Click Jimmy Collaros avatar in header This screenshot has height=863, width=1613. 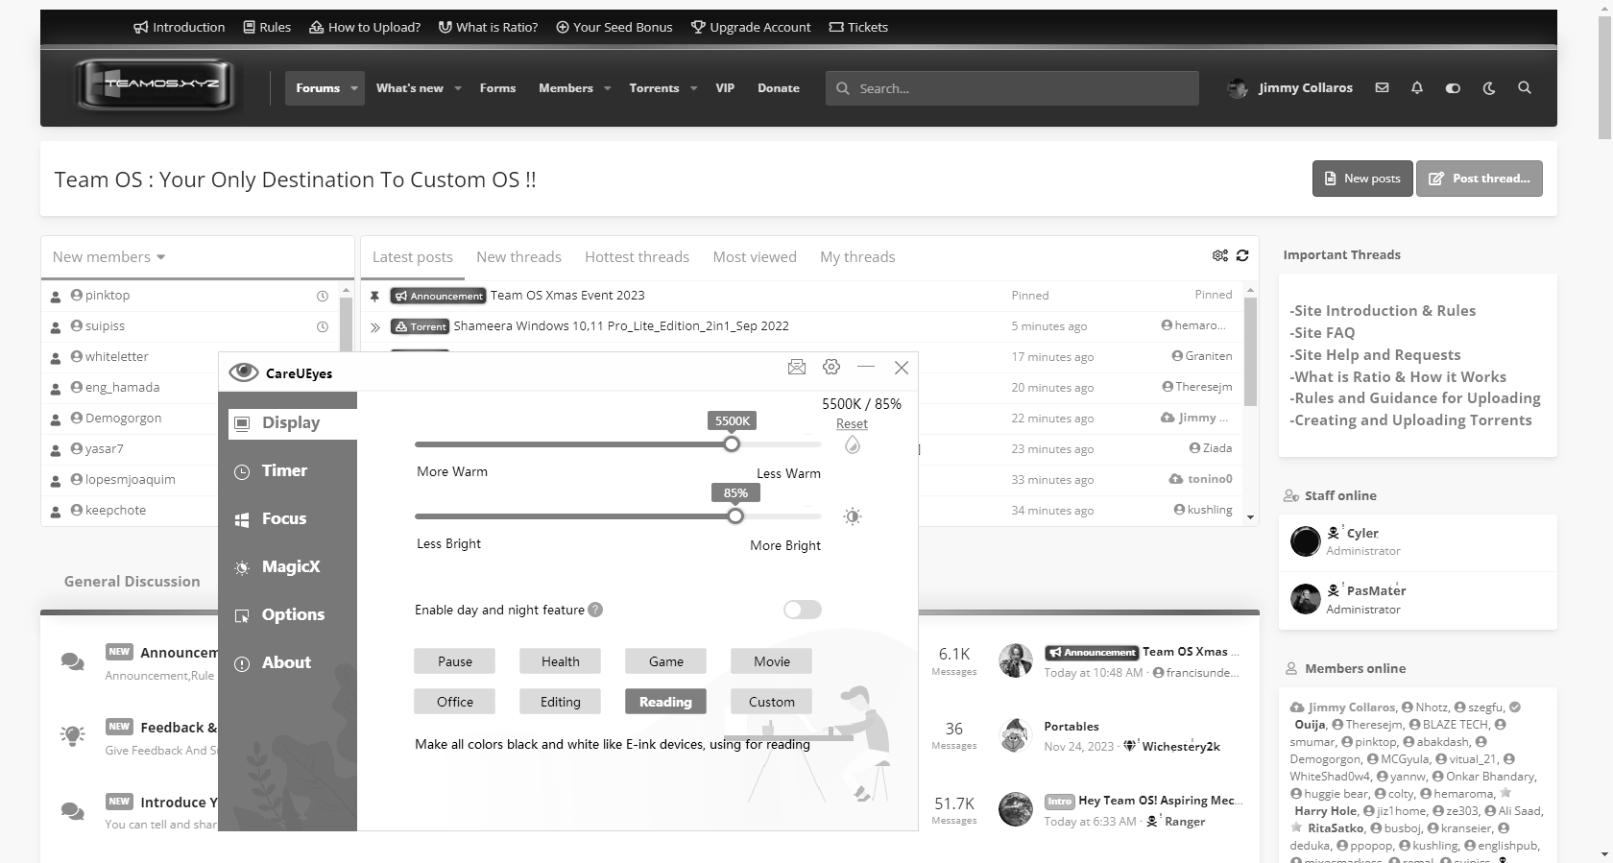[1238, 88]
